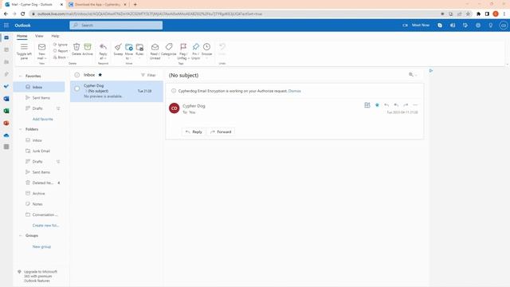Open OneDrive from the app rail
Screen dimensions: 510x287
6,135
